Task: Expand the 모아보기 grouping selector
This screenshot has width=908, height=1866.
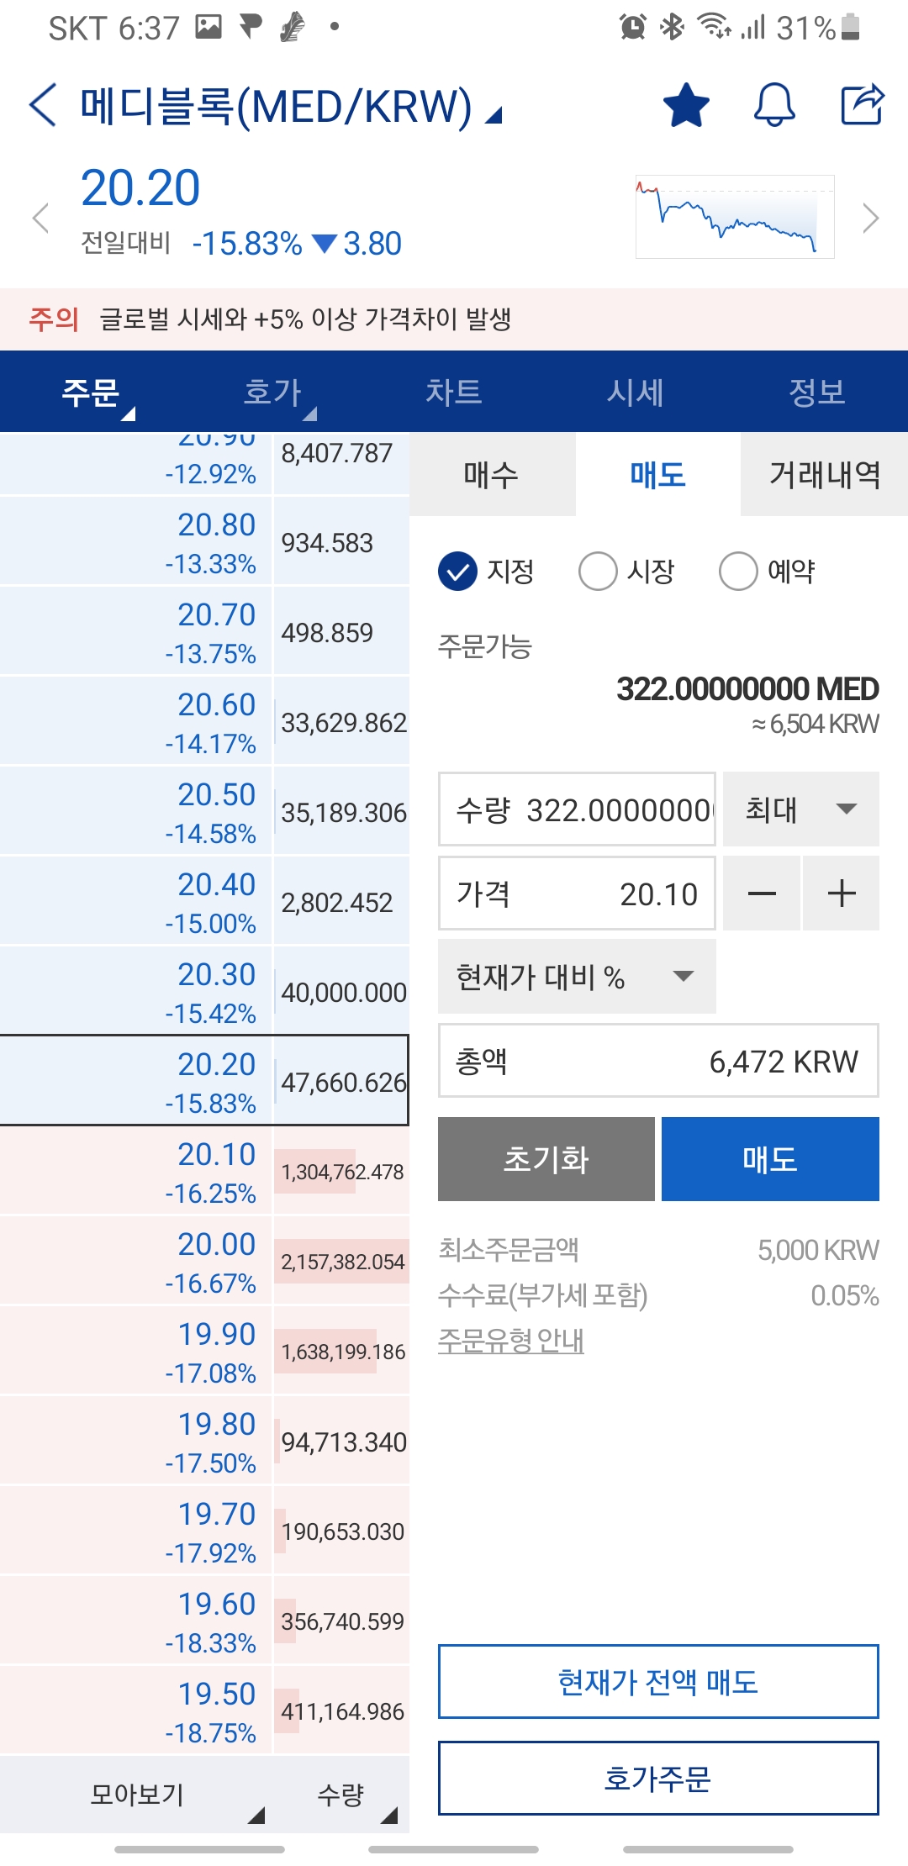Action: pyautogui.click(x=136, y=1795)
